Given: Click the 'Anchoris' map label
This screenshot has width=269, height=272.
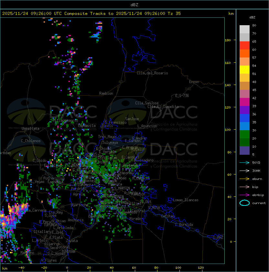Looking at the screenshot, I should click(x=76, y=220).
